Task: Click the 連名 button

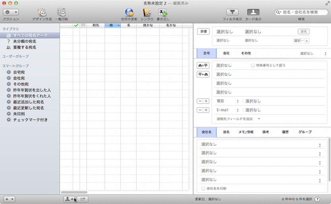Action: [303, 31]
